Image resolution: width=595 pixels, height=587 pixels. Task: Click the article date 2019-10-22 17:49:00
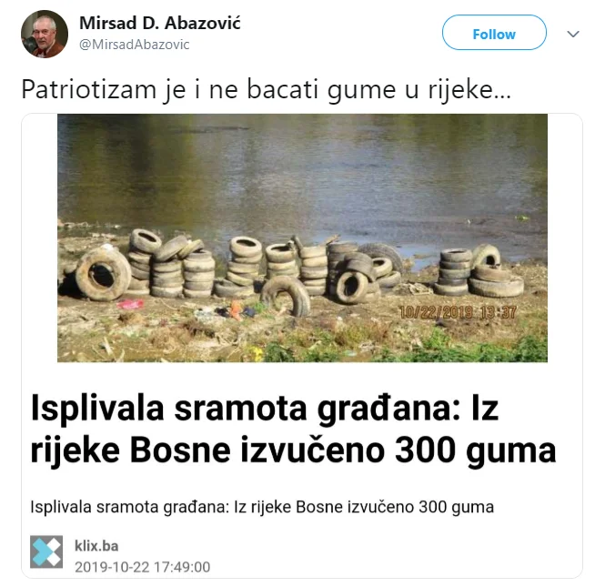click(x=142, y=567)
